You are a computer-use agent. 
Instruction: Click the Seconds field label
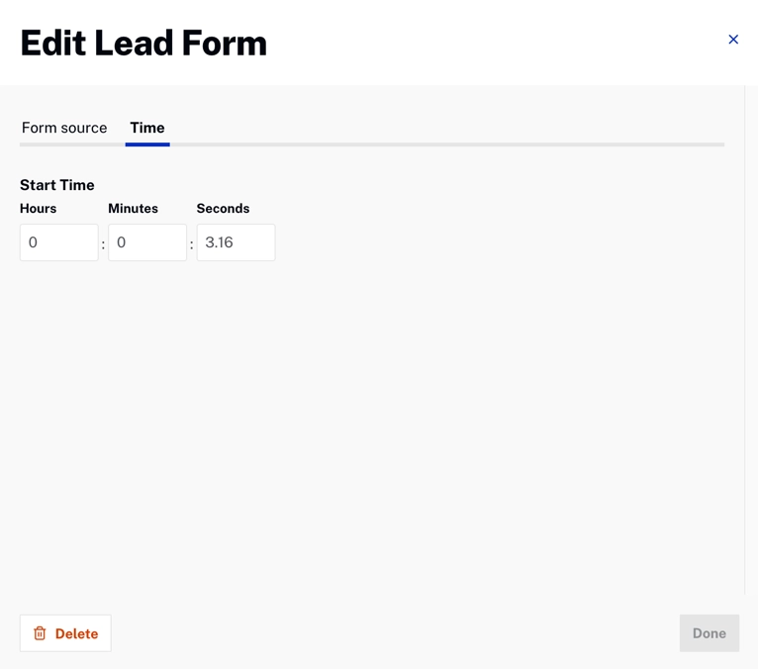click(223, 209)
